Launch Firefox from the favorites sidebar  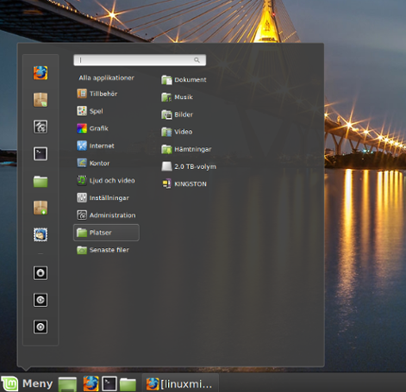(41, 73)
